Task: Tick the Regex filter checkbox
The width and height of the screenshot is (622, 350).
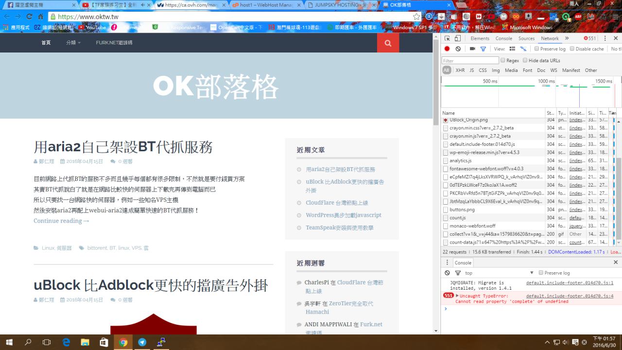Action: click(x=503, y=60)
